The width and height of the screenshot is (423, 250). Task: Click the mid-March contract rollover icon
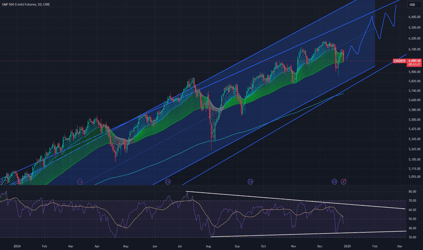coord(80,182)
